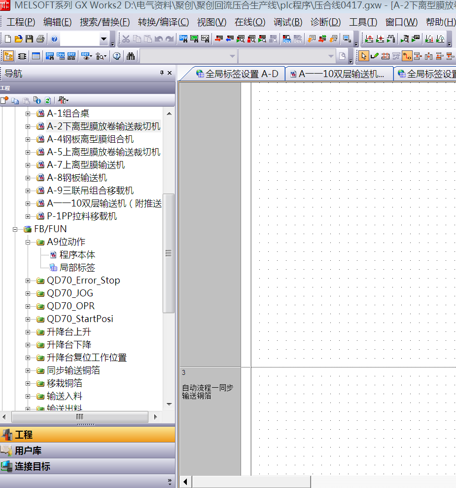Open the project folder icon
The width and height of the screenshot is (456, 488).
tap(18, 39)
